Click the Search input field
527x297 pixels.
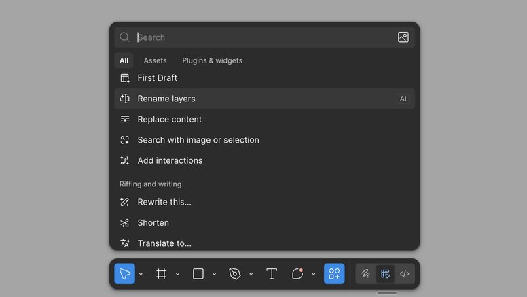(x=264, y=37)
